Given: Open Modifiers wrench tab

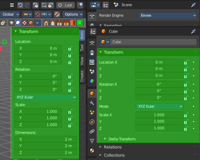Looking at the screenshot, I should 92,103.
